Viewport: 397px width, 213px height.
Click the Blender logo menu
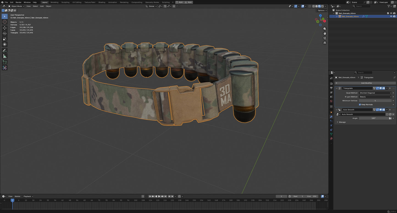tap(2, 2)
